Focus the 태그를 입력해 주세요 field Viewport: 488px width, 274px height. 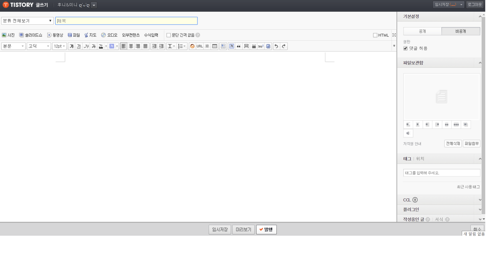click(x=442, y=173)
